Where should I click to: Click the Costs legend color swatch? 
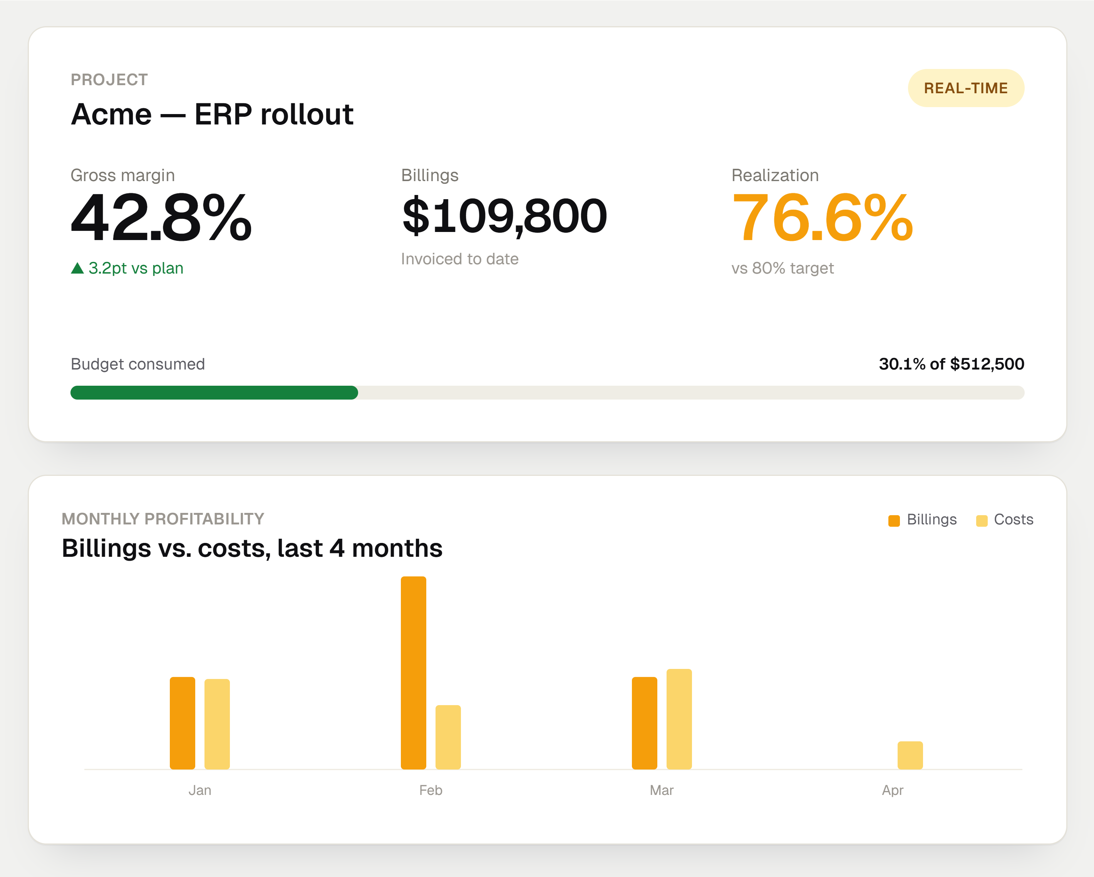point(982,521)
